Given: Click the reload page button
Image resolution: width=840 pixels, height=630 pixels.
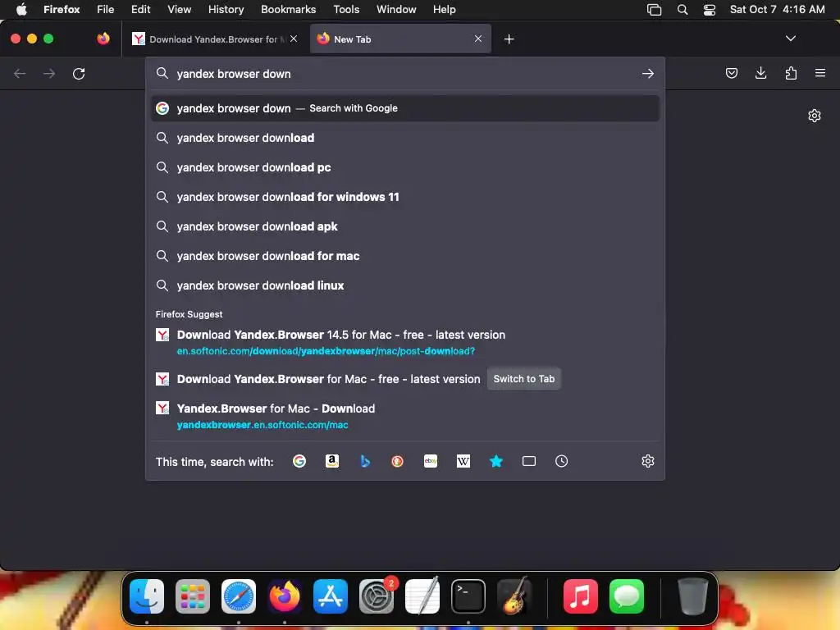Looking at the screenshot, I should 79,73.
